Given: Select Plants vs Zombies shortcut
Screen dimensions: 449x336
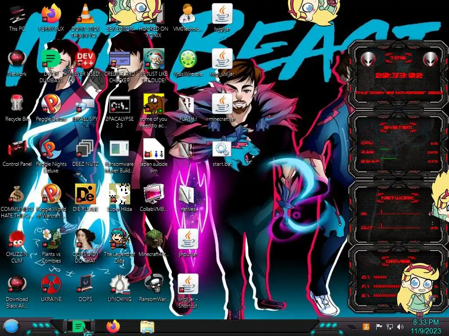Looking at the screenshot, I should tap(51, 239).
